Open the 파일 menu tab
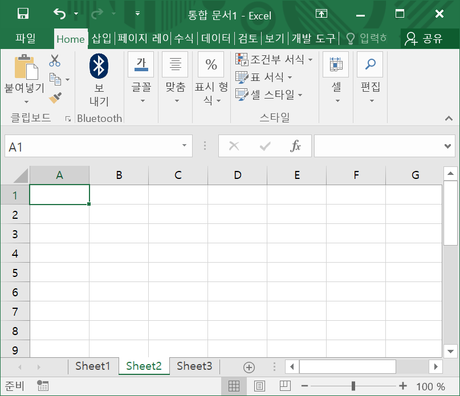Viewport: 460px width, 396px height. (x=26, y=38)
